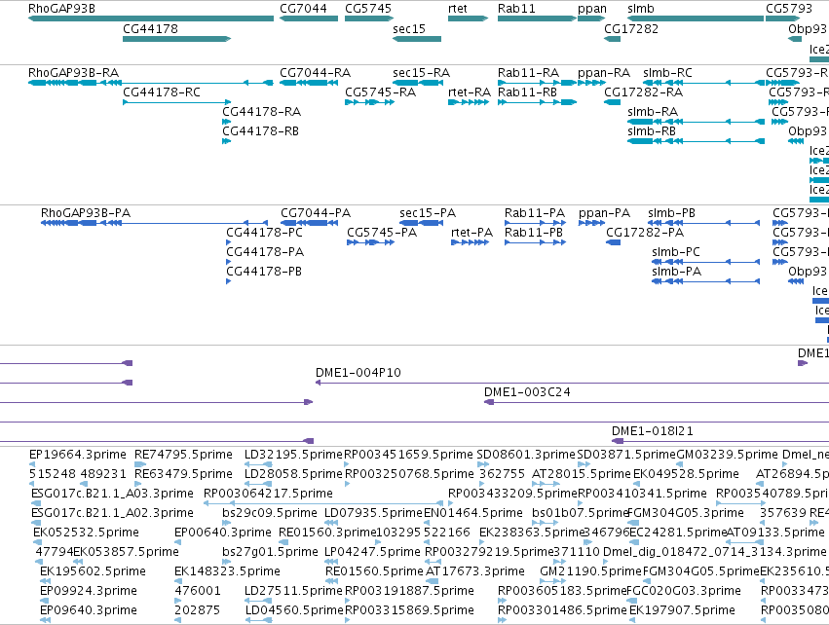Screen dimensions: 829x625
Task: Select EST EK197907.5prime
Action: click(x=632, y=620)
